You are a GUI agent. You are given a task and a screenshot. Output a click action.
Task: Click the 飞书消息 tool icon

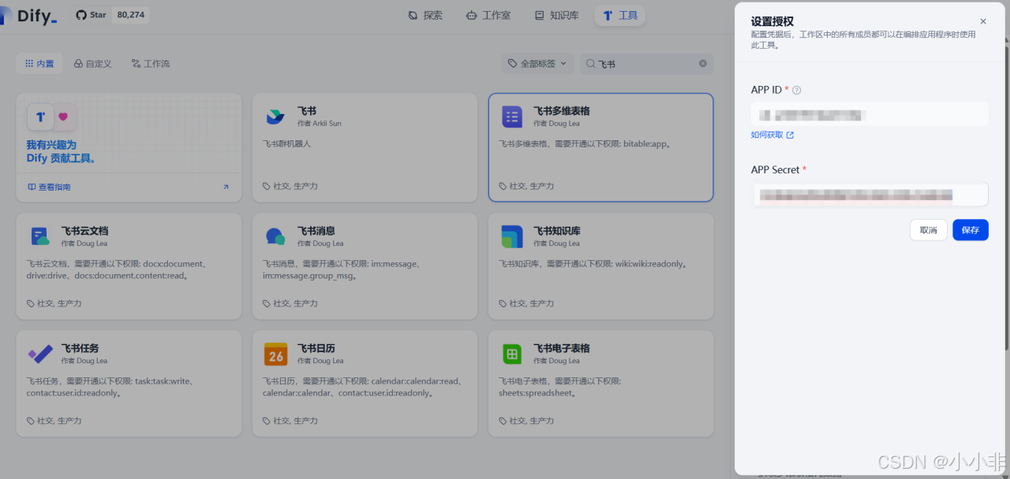coord(275,236)
